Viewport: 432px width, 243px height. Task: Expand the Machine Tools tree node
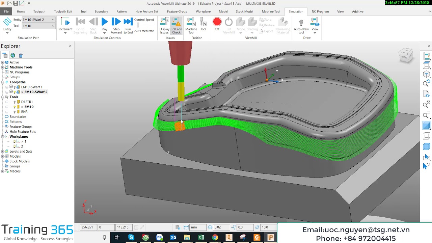[3, 67]
